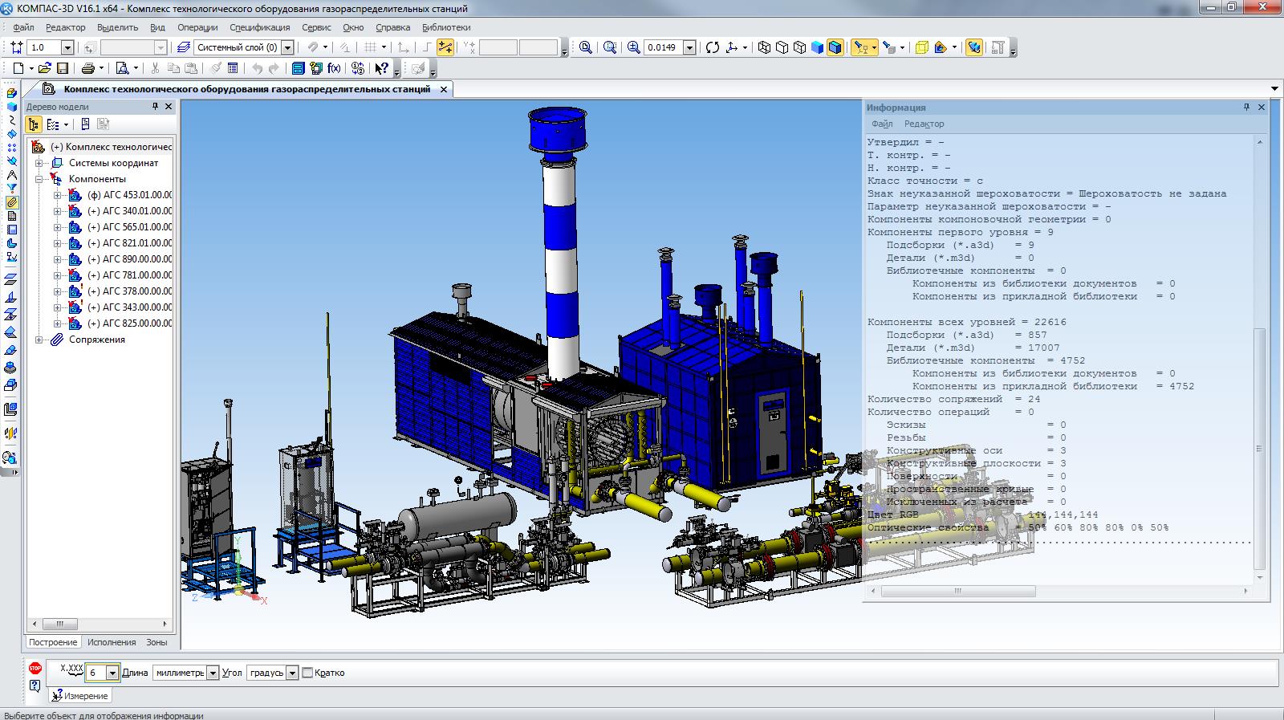Open the Длина units dropdown
This screenshot has height=720, width=1284.
click(213, 673)
